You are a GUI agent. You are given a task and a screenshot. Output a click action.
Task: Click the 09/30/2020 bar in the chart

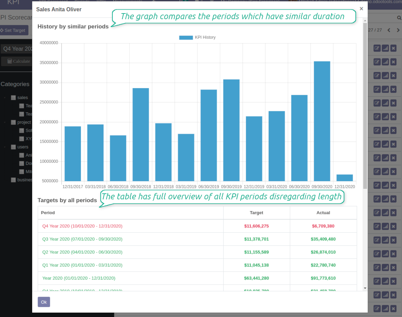pyautogui.click(x=322, y=121)
